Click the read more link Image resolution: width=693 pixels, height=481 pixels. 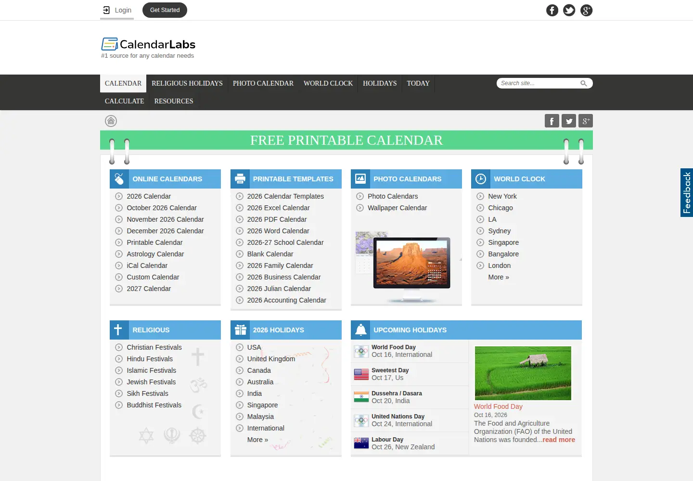click(559, 440)
